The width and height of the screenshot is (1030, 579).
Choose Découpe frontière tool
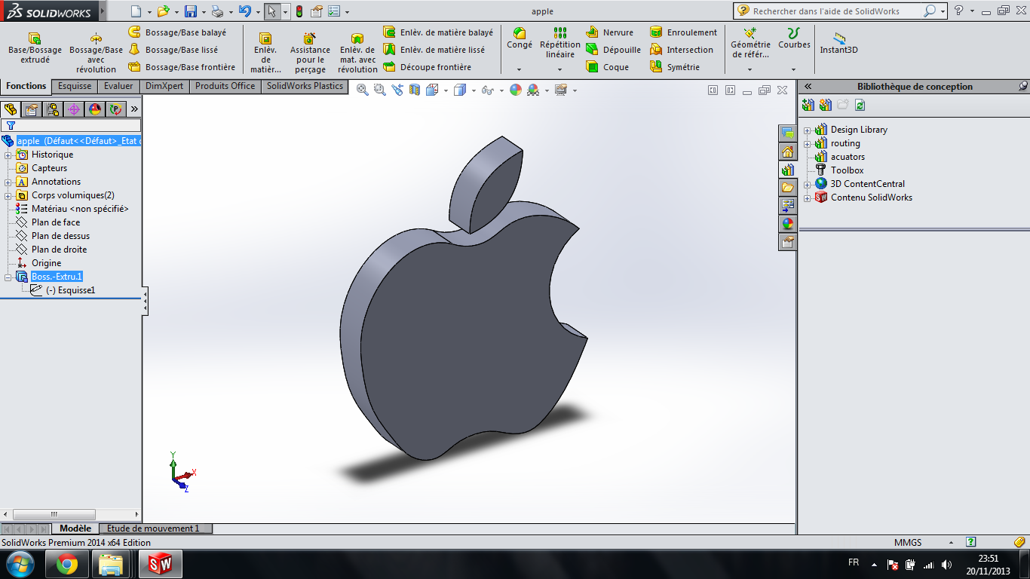coord(428,67)
